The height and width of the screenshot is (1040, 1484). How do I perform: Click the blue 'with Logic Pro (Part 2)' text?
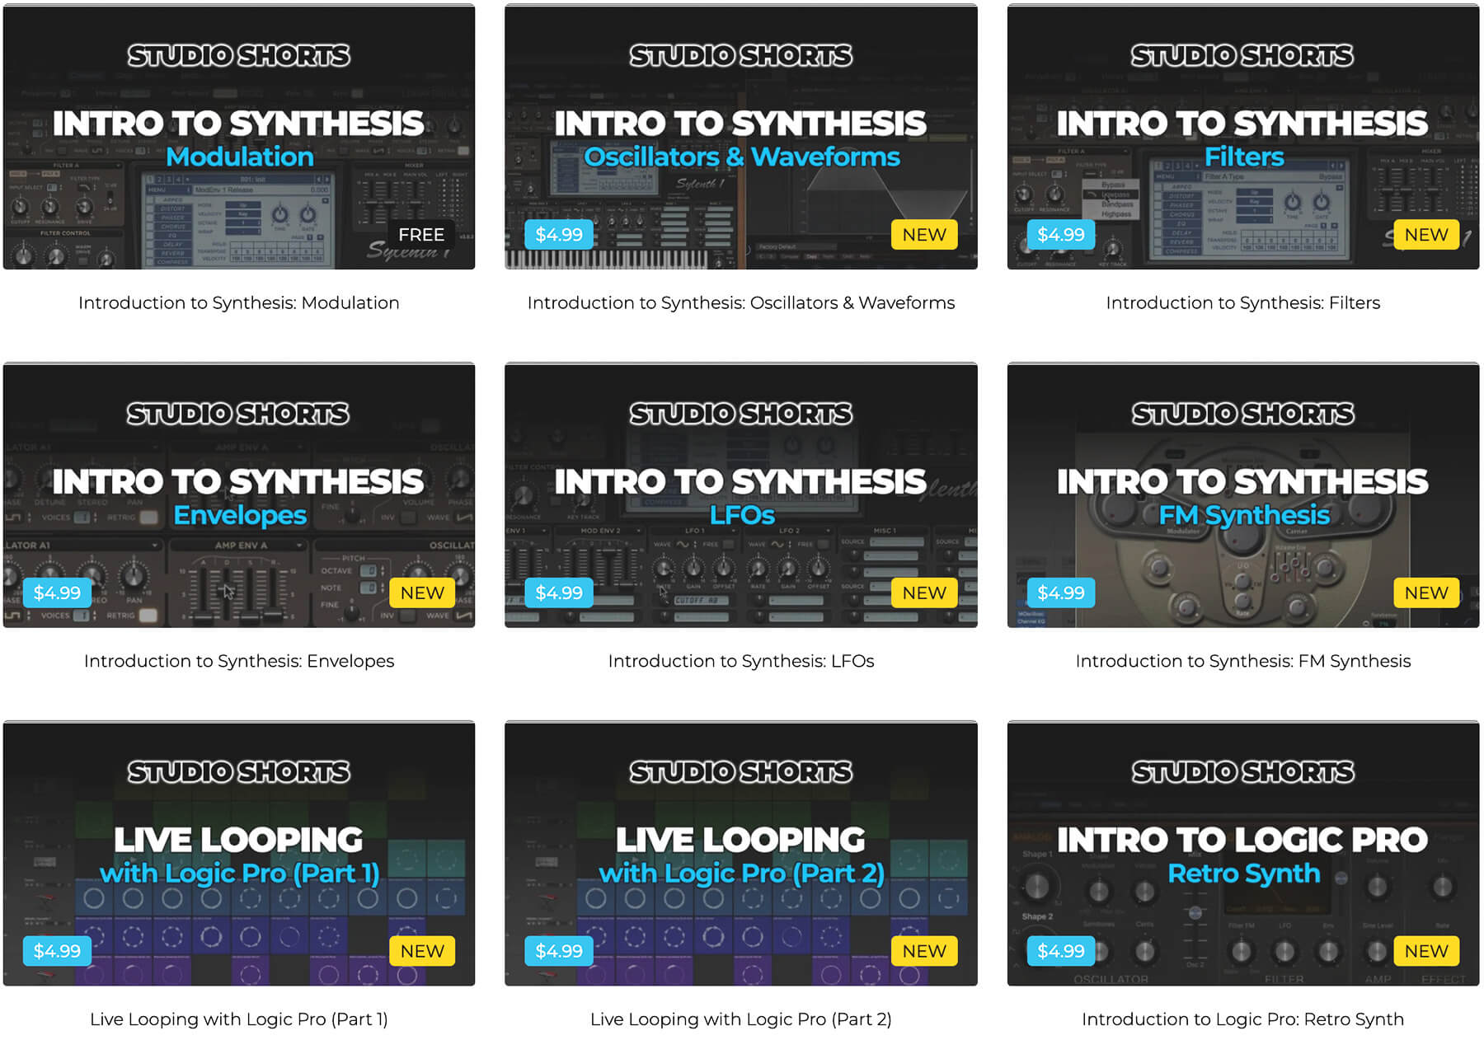coord(742,874)
